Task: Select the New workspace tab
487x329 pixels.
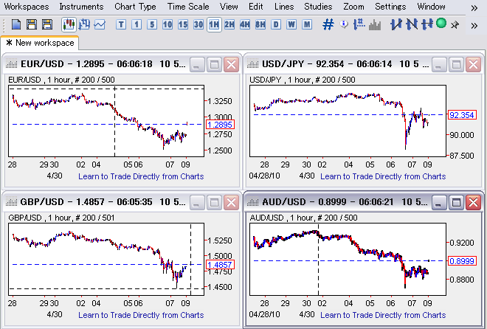Action: coord(40,43)
